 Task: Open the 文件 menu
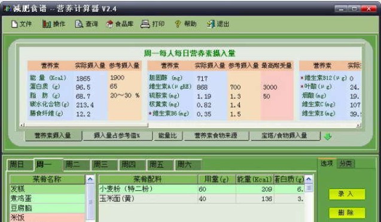click(x=22, y=24)
